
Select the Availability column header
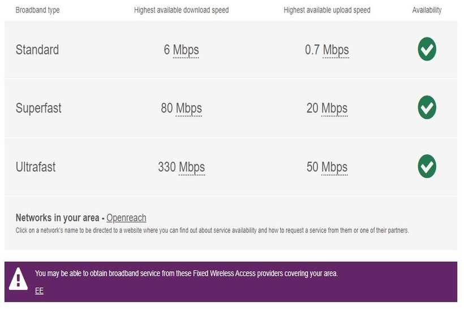tap(427, 10)
